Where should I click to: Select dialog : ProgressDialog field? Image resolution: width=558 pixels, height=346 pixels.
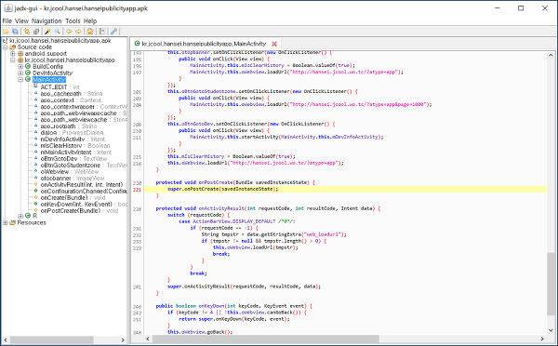click(72, 132)
